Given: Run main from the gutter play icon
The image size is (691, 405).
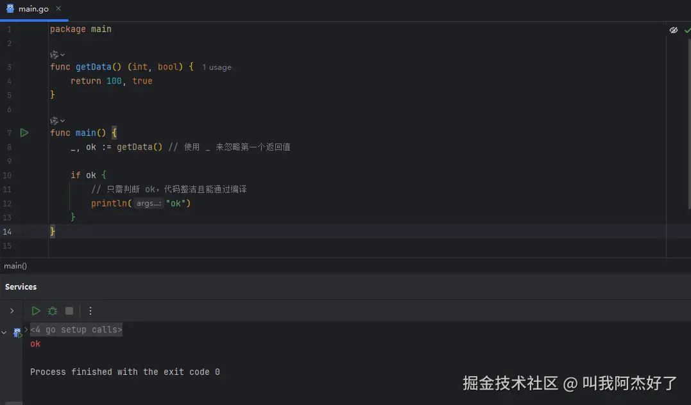Looking at the screenshot, I should click(24, 133).
